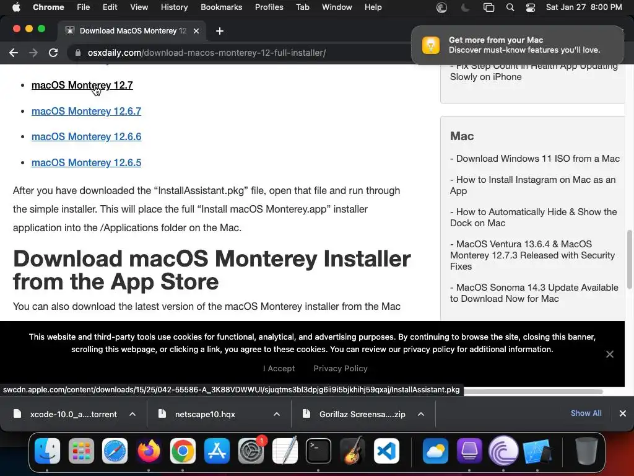Screen dimensions: 634x476
Task: Open the Bookmarks menu
Action: (221, 7)
